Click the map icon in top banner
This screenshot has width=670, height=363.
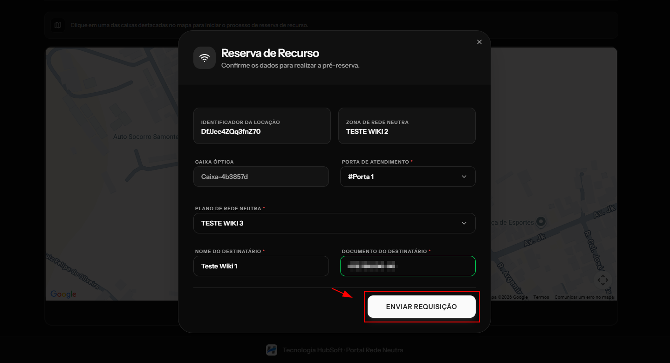point(58,25)
